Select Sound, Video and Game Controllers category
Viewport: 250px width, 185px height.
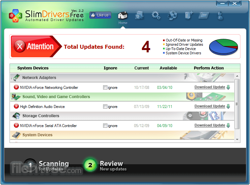tap(122, 97)
